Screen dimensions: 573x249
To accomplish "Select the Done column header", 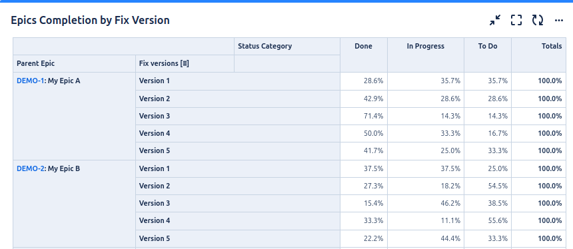I will pyautogui.click(x=364, y=55).
